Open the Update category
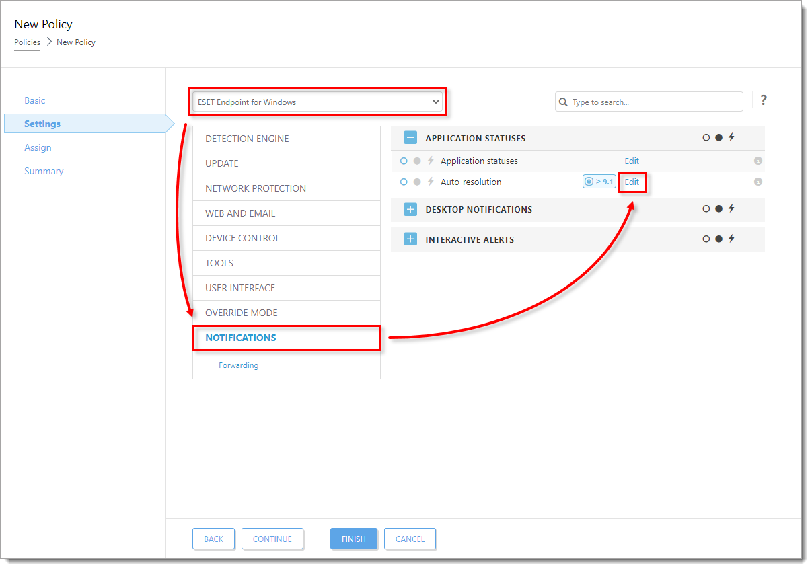The height and width of the screenshot is (569, 812). (287, 163)
